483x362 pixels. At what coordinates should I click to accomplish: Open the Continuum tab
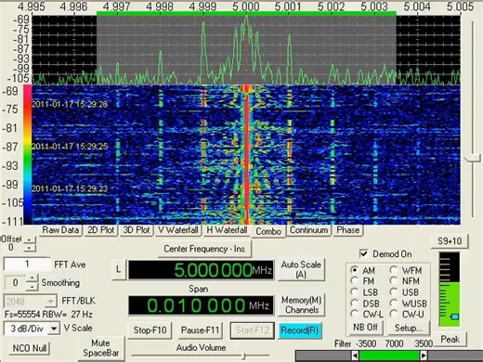pos(308,230)
